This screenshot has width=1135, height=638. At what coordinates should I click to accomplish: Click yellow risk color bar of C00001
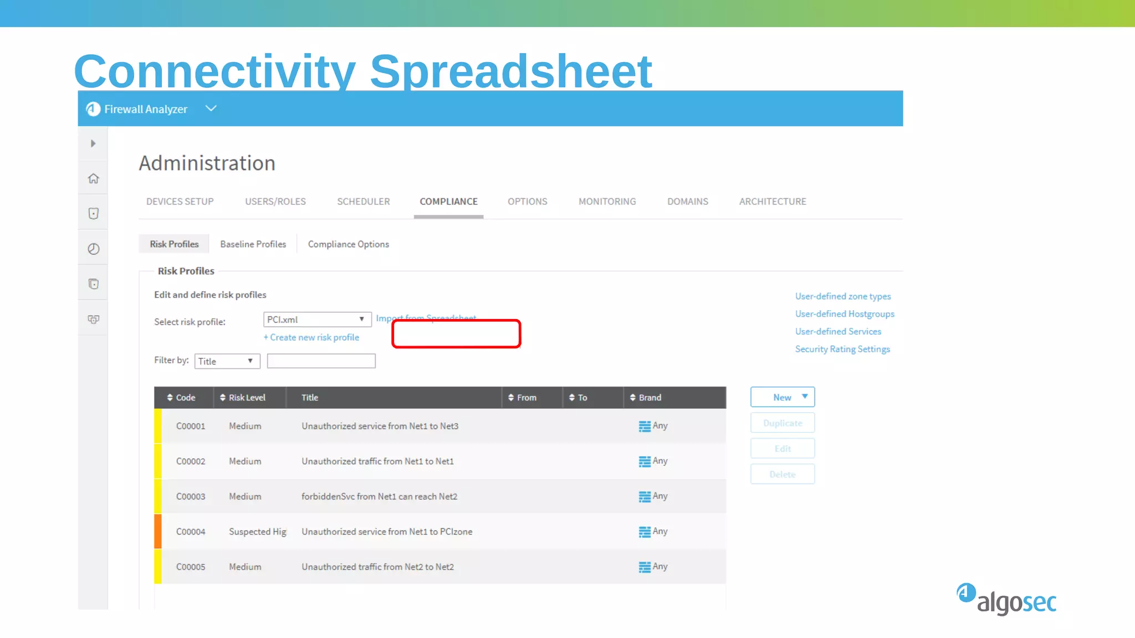pos(158,426)
